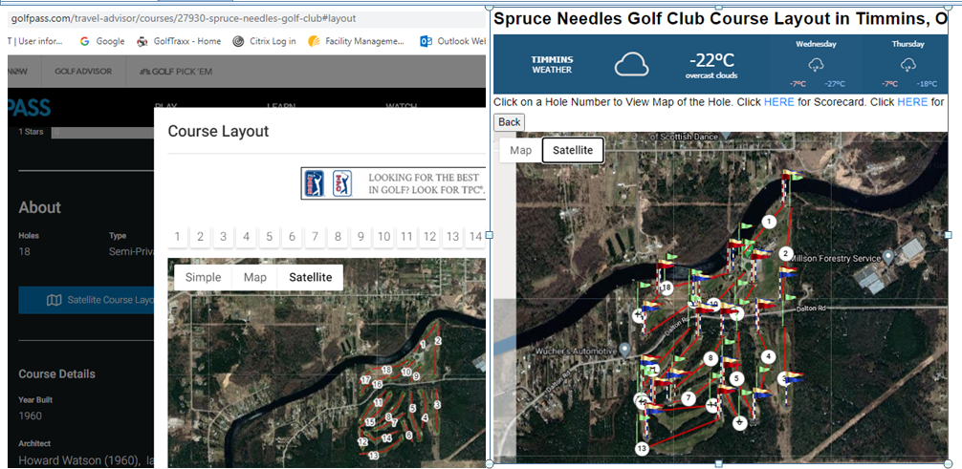Click the map icon on Satellite Course Layout button
962x469 pixels.
pyautogui.click(x=54, y=300)
